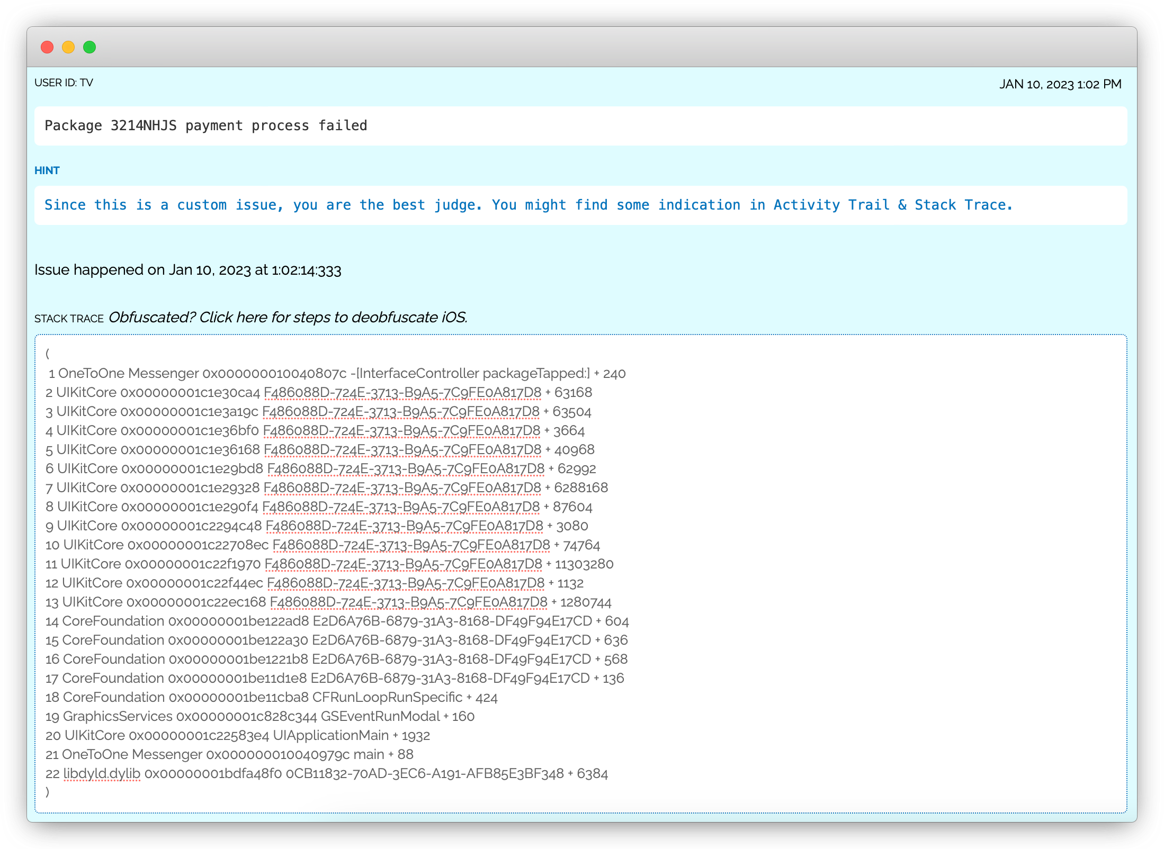Click the UIApplicationMain stack frame
Image resolution: width=1164 pixels, height=849 pixels.
pos(237,735)
